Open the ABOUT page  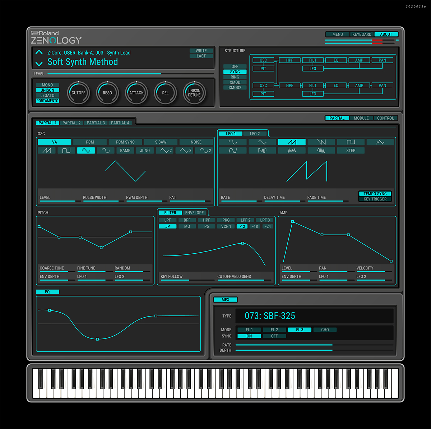[x=386, y=34]
